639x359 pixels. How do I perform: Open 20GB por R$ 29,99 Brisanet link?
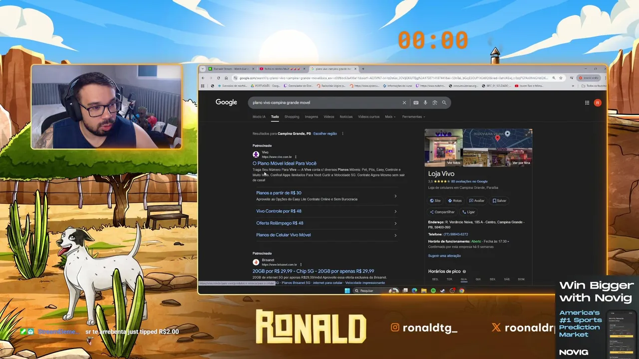[313, 271]
